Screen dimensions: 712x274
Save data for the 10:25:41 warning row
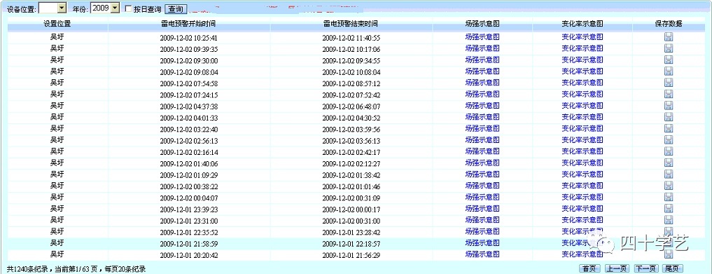[669, 37]
